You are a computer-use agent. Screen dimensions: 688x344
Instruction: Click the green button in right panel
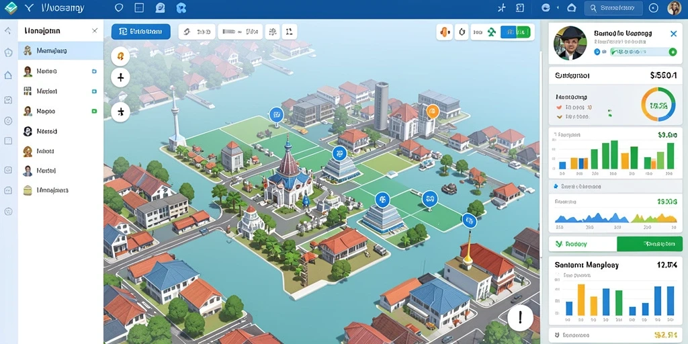[x=650, y=244]
